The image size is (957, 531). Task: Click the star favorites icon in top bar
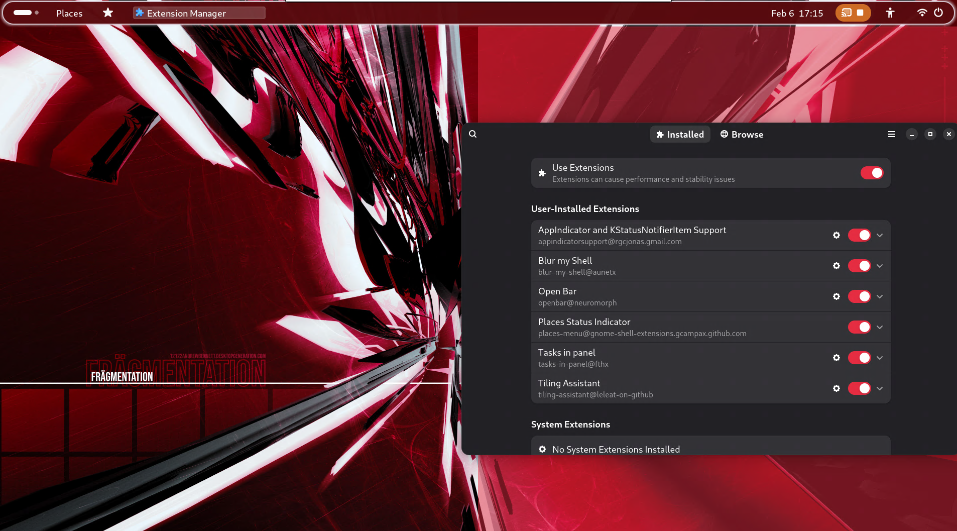108,13
